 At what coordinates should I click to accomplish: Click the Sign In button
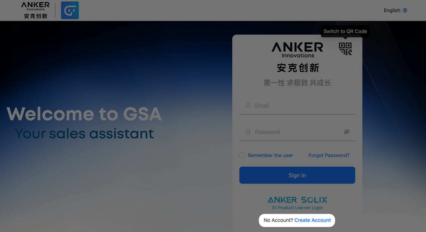click(x=297, y=175)
